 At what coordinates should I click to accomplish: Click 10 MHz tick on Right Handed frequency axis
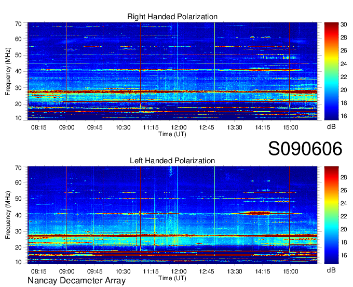pos(18,118)
